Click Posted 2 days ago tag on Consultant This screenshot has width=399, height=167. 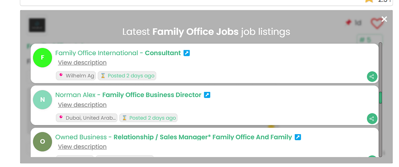pyautogui.click(x=127, y=76)
